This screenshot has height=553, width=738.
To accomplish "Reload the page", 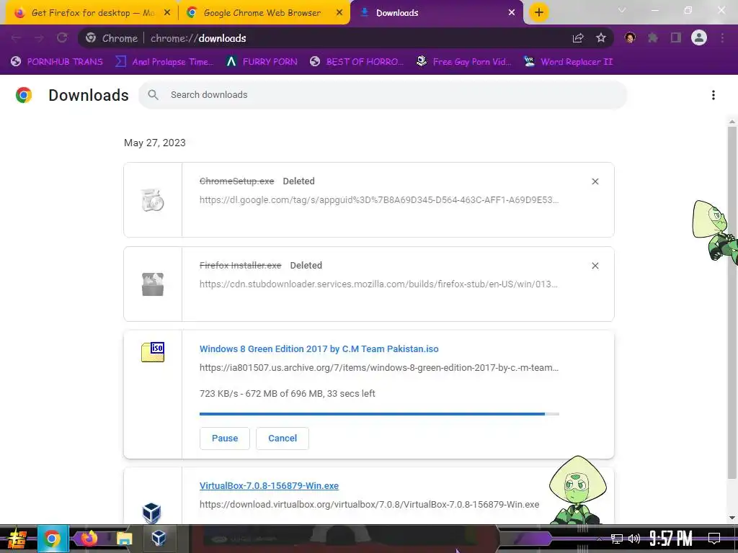I will coord(62,38).
